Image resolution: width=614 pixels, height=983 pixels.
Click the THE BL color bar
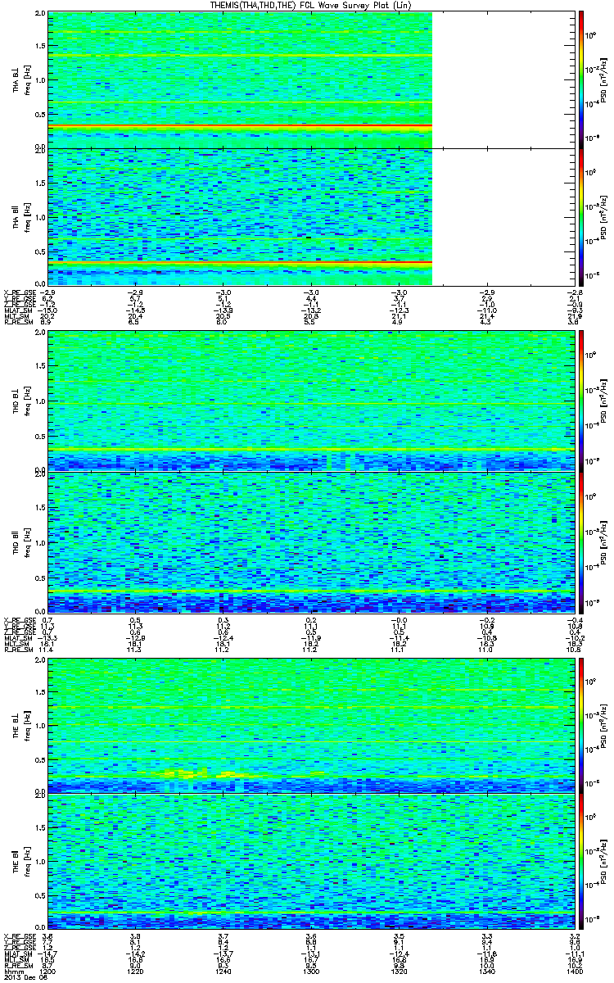click(x=581, y=725)
